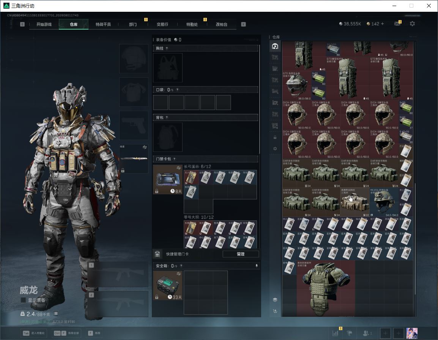Switch to 特战干员 tab
Viewport: 438px width, 340px height.
[x=103, y=24]
